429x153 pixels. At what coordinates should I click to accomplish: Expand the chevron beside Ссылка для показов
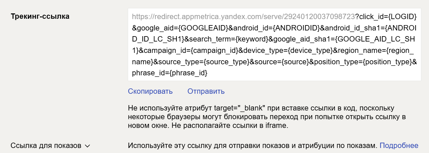pos(87,146)
